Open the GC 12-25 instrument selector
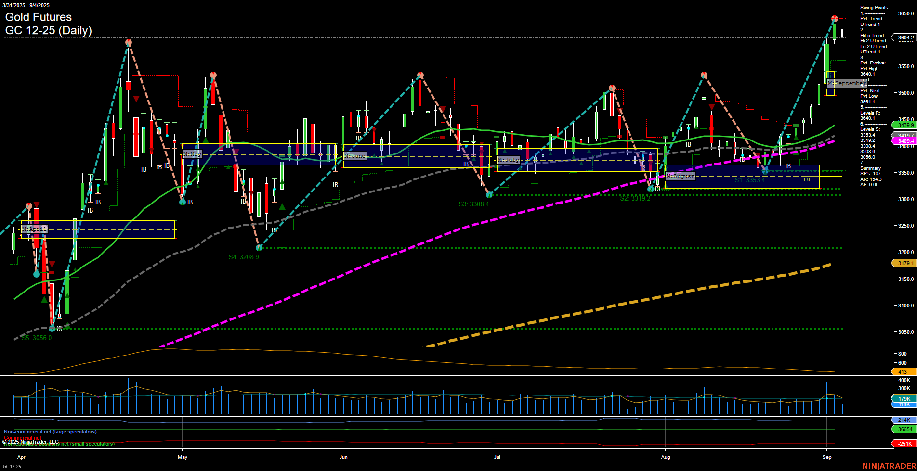This screenshot has height=471, width=917. click(x=13, y=467)
